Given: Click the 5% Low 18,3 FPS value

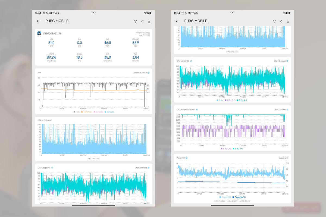Looking at the screenshot, I should click(x=79, y=58).
